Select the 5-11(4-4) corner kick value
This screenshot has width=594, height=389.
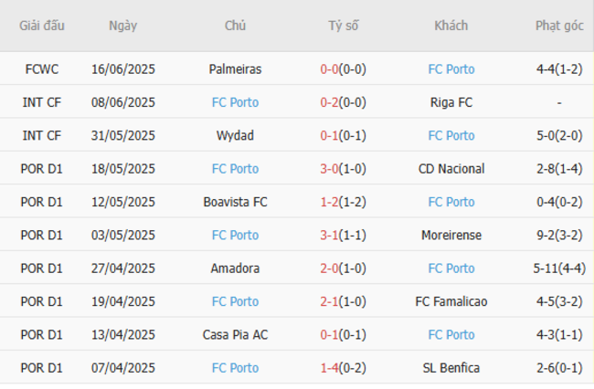(557, 268)
